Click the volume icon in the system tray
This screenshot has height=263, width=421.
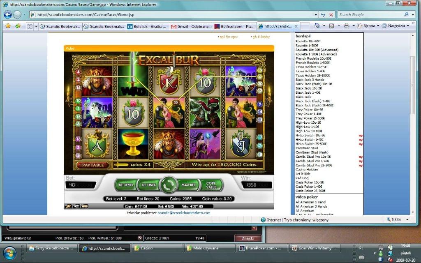click(390, 260)
